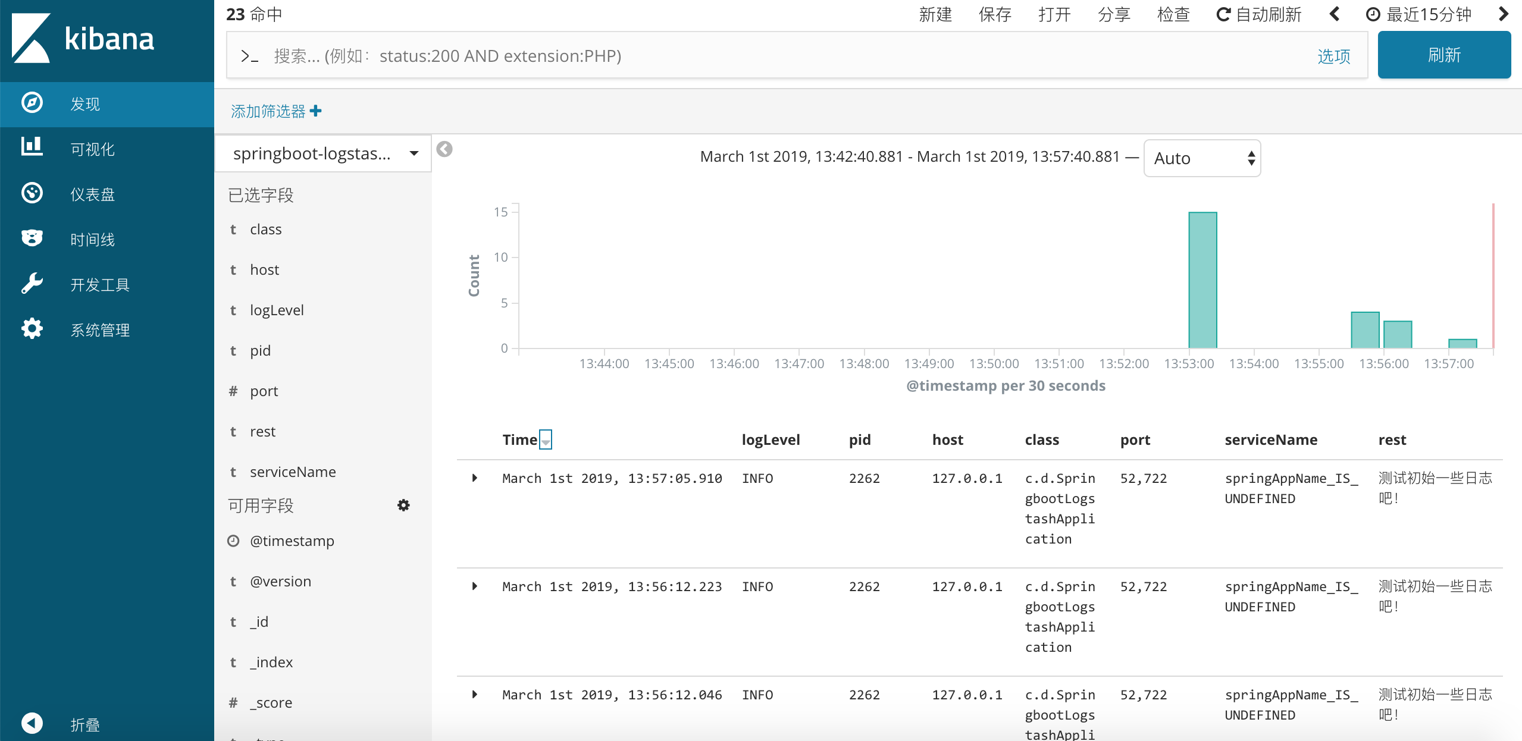This screenshot has height=741, width=1522.
Task: Open the Discover compass icon
Action: pyautogui.click(x=32, y=103)
